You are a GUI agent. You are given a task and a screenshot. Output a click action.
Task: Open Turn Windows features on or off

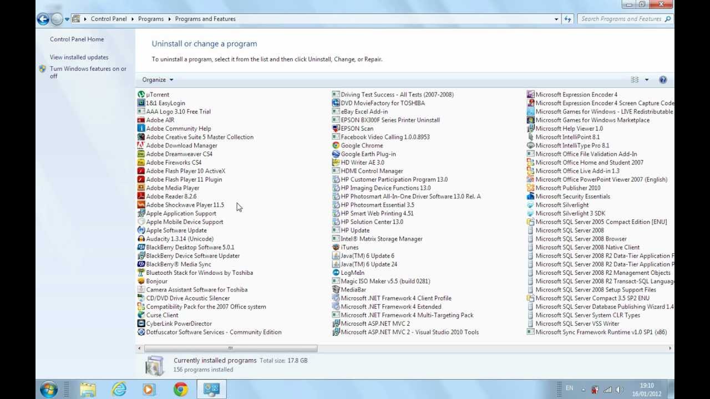click(x=88, y=73)
